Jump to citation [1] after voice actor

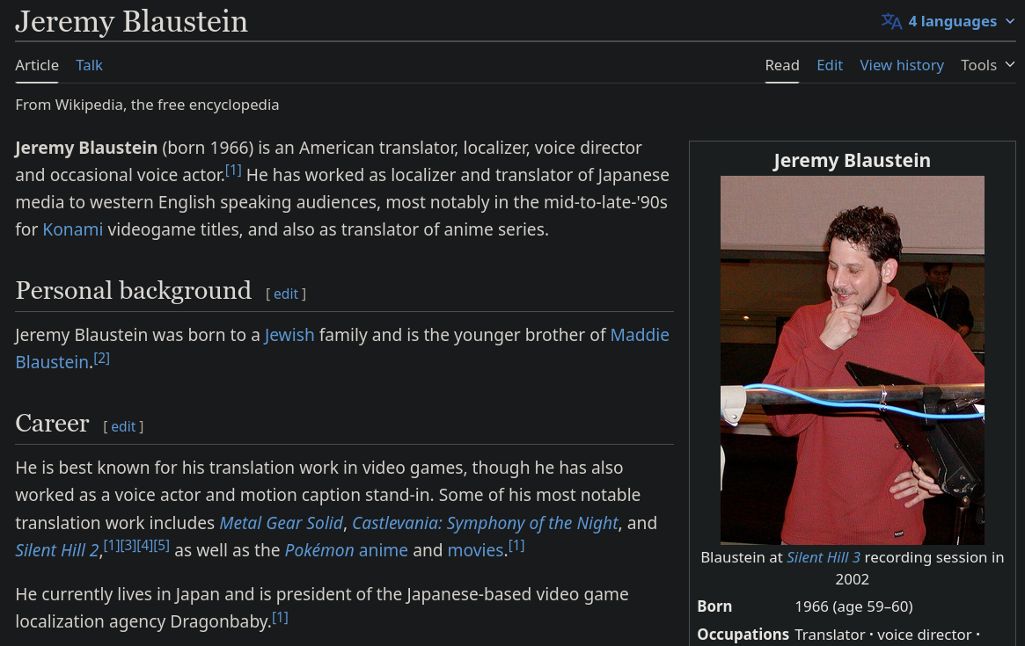point(233,171)
